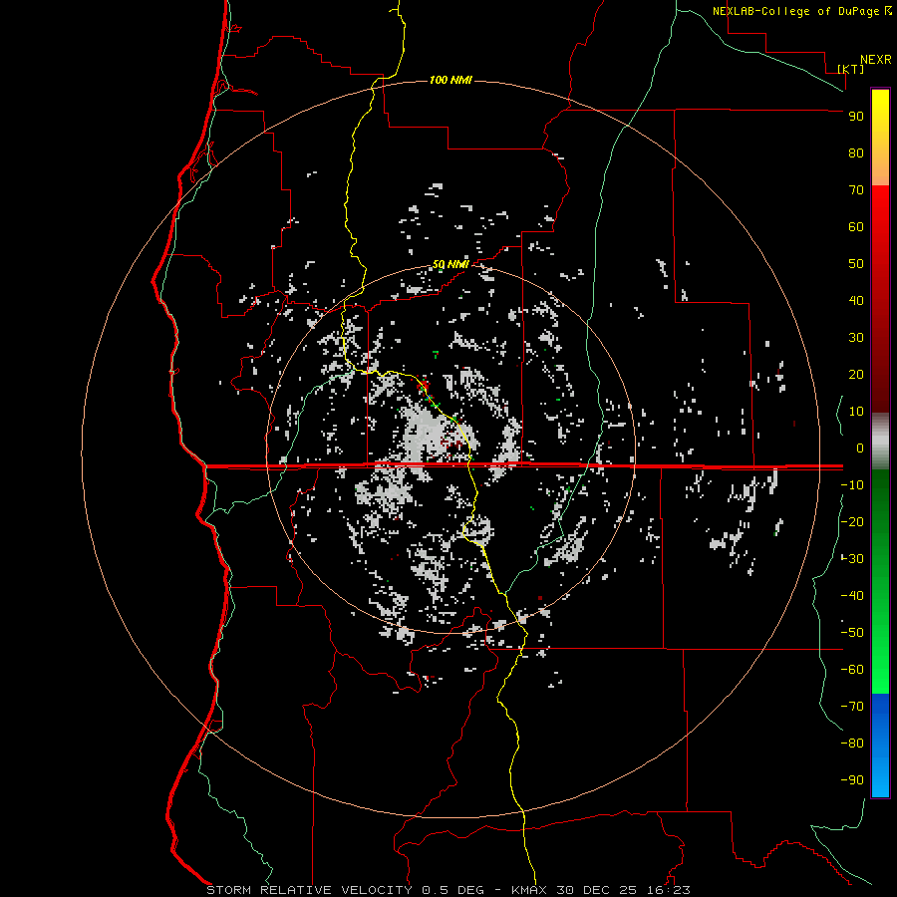Click the 20 value on velocity scale
Viewport: 897px width, 897px height.
pyautogui.click(x=856, y=375)
